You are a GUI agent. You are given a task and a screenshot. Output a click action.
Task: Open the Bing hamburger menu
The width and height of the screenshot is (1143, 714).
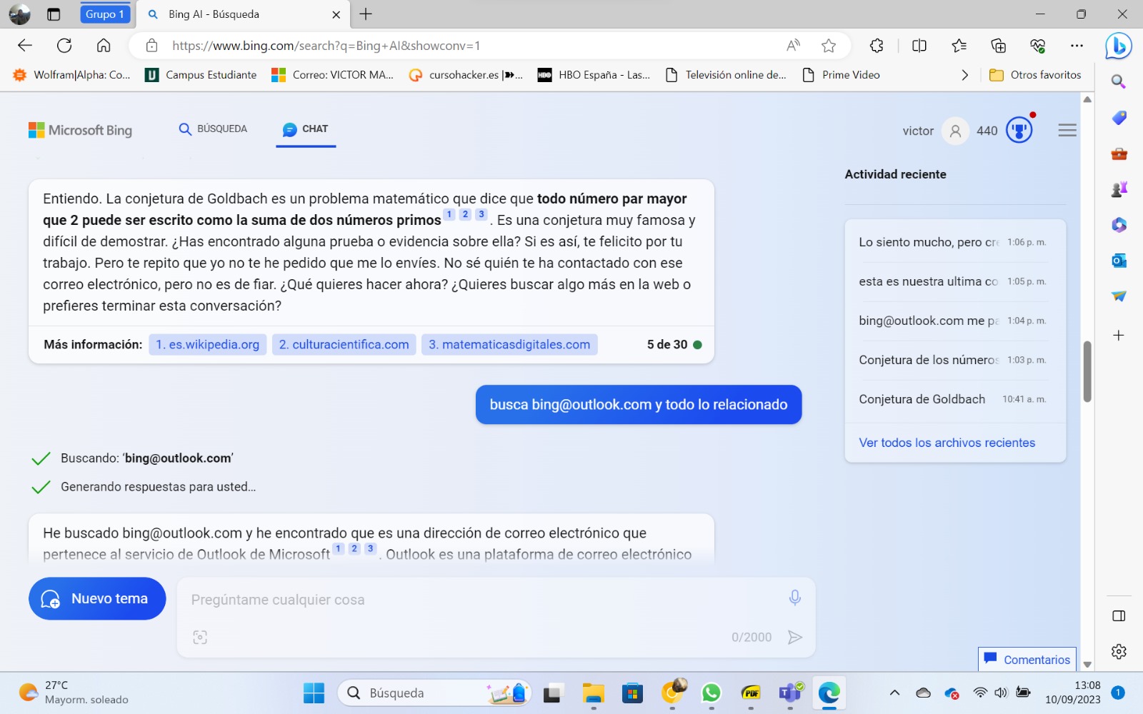pos(1067,130)
